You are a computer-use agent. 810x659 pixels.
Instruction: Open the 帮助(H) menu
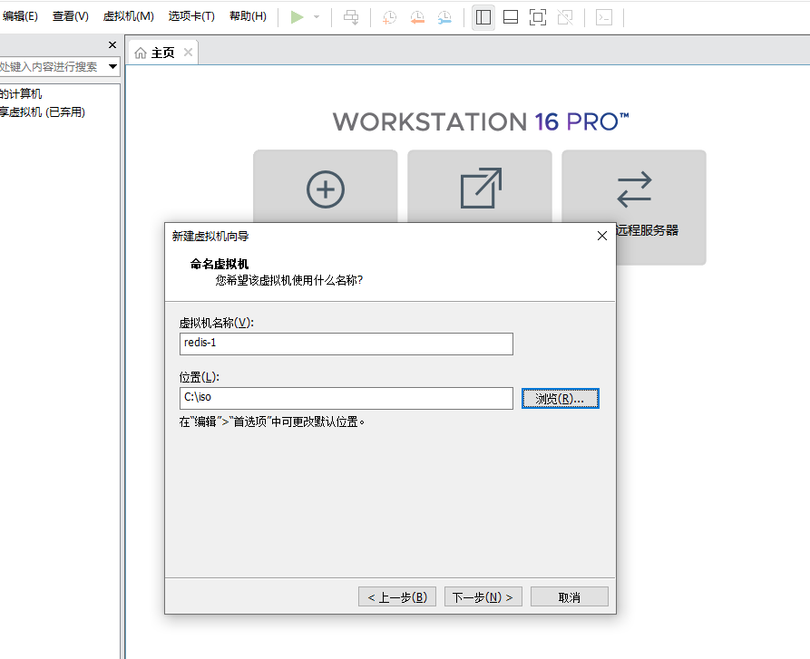[x=248, y=16]
